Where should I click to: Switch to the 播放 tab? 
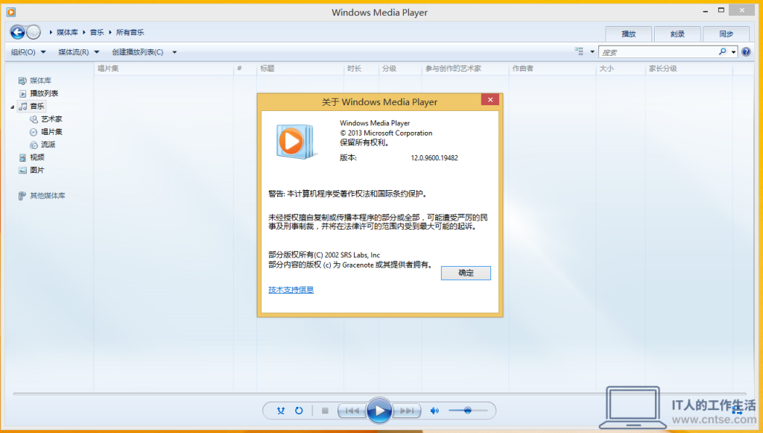click(629, 34)
